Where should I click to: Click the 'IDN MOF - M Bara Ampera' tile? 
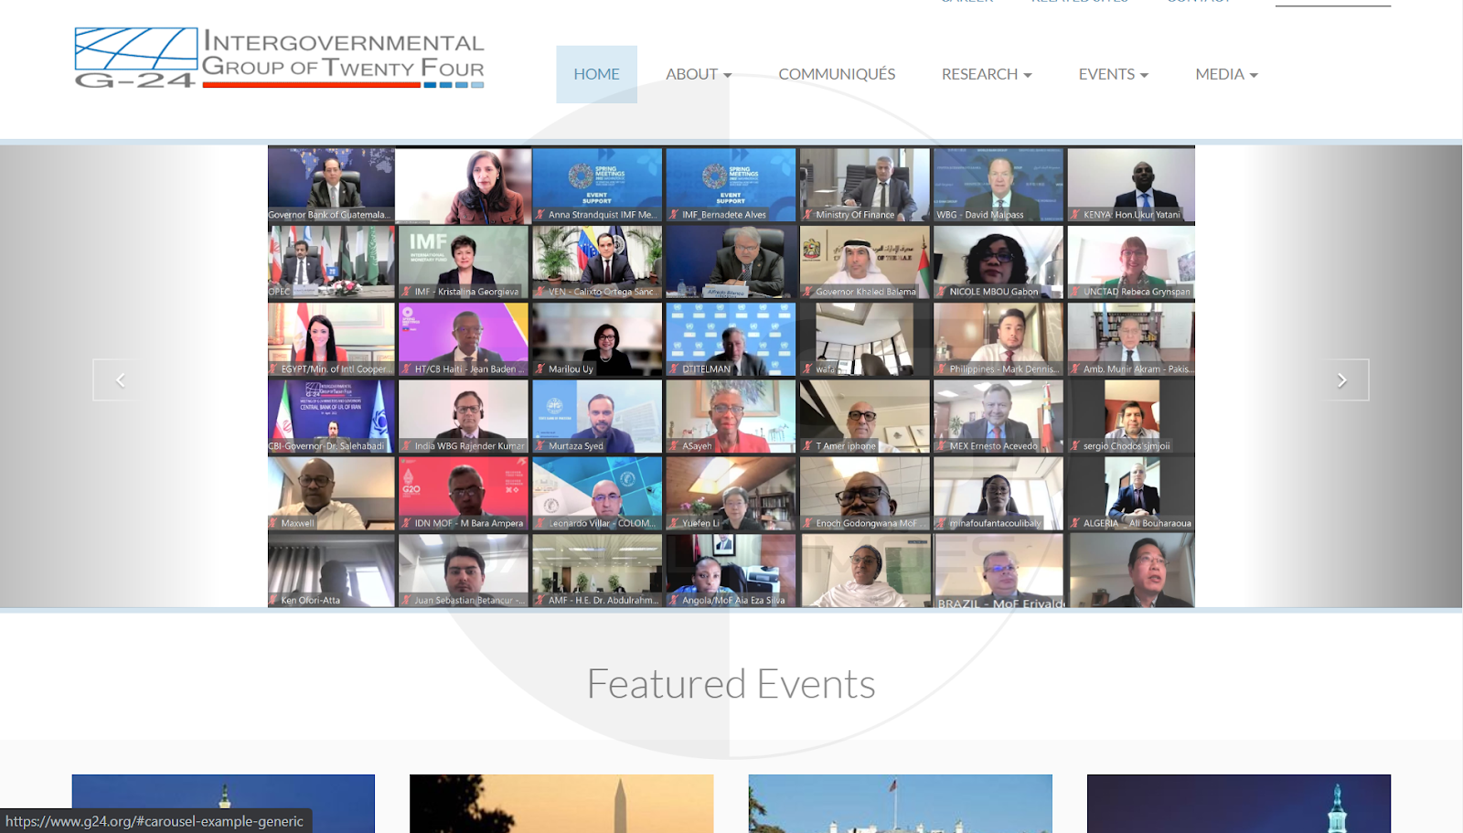(x=464, y=494)
